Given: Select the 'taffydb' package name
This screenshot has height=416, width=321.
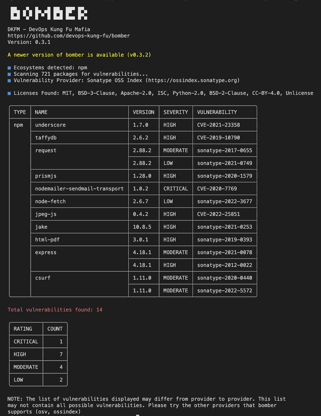Looking at the screenshot, I should [46, 138].
